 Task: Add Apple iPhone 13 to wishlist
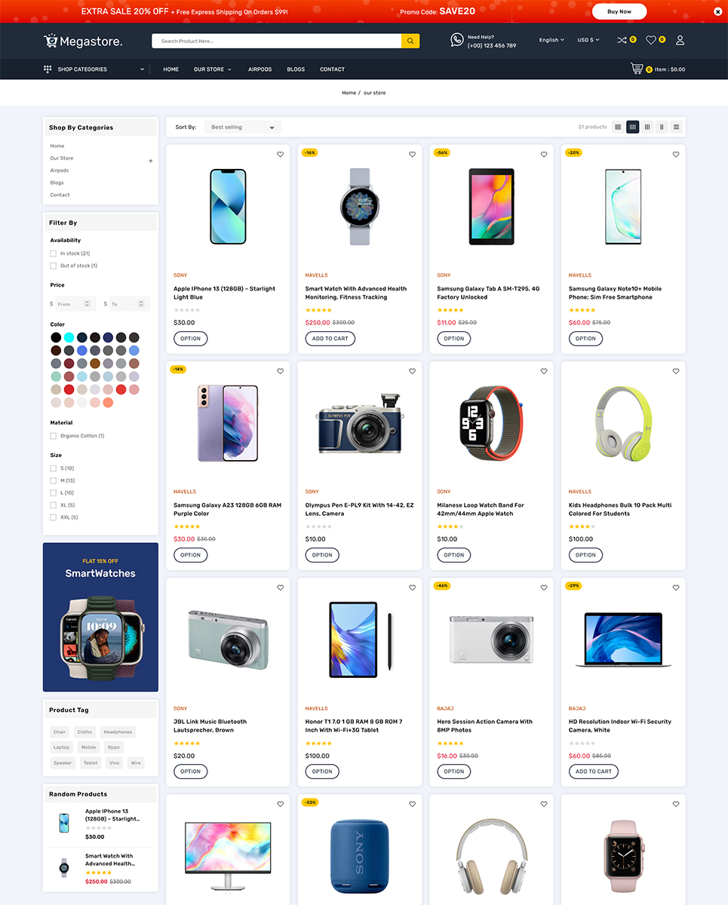coord(281,155)
